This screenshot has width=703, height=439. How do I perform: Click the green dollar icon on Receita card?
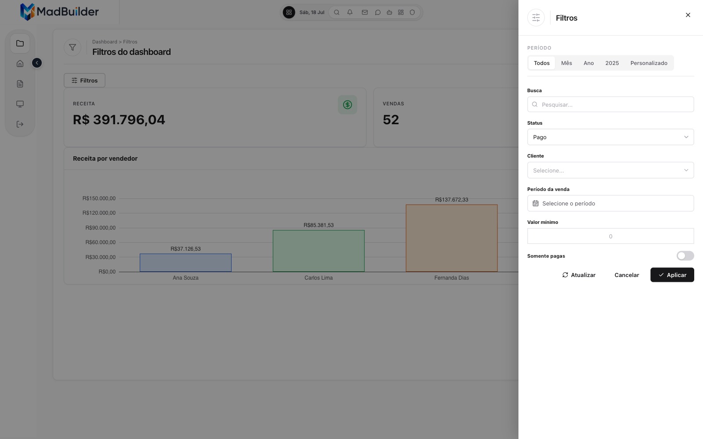click(348, 104)
